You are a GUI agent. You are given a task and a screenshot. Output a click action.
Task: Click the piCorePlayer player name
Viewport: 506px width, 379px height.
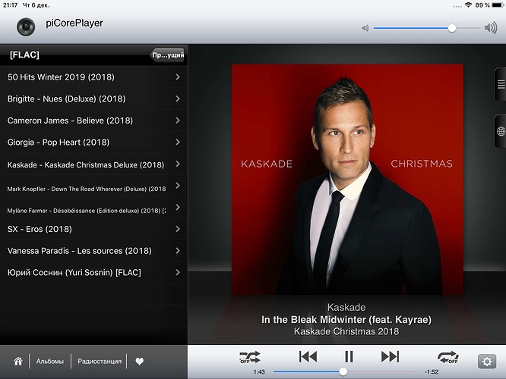(74, 23)
